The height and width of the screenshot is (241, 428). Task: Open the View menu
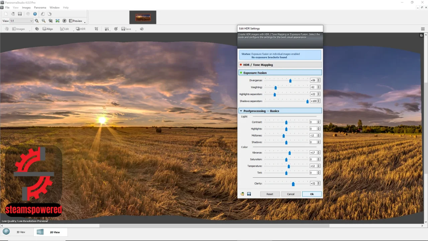point(16,7)
